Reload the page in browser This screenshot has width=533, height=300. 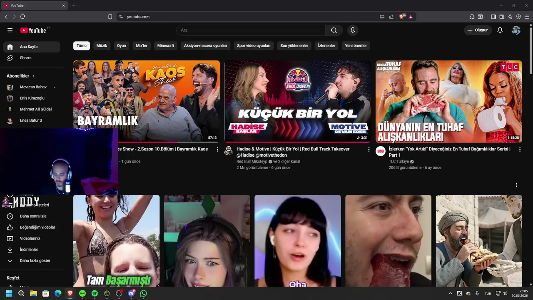22,17
